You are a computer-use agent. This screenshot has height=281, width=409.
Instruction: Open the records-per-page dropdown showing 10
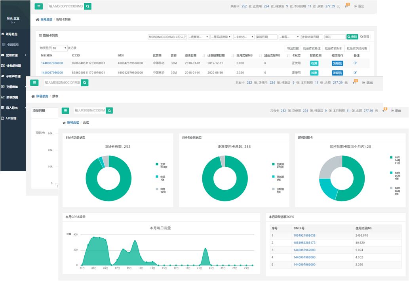[x=59, y=48]
